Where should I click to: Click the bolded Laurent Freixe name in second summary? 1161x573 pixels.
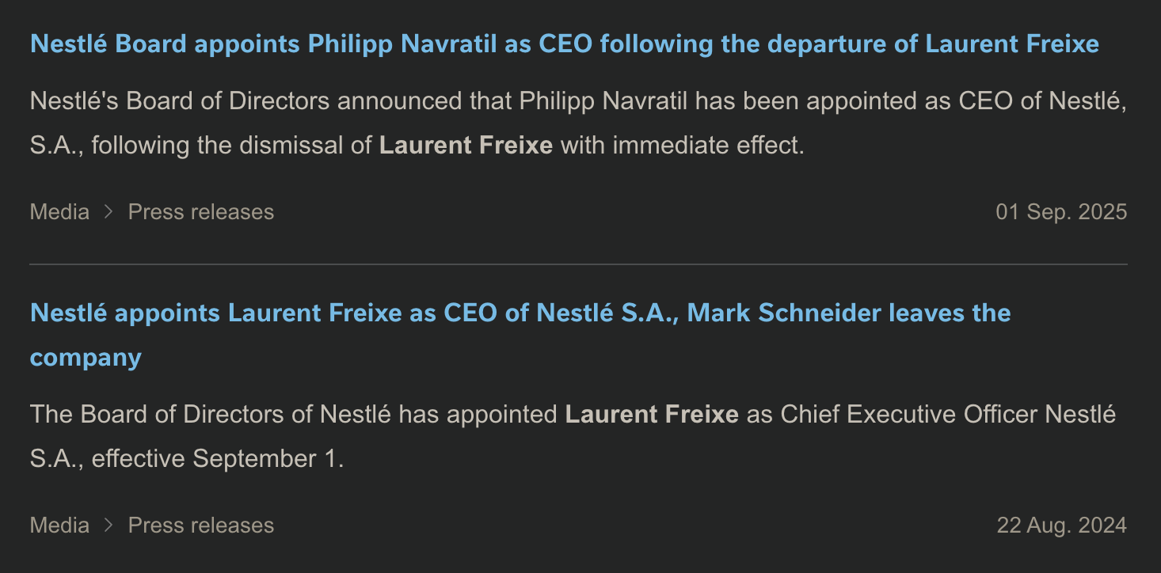point(651,414)
